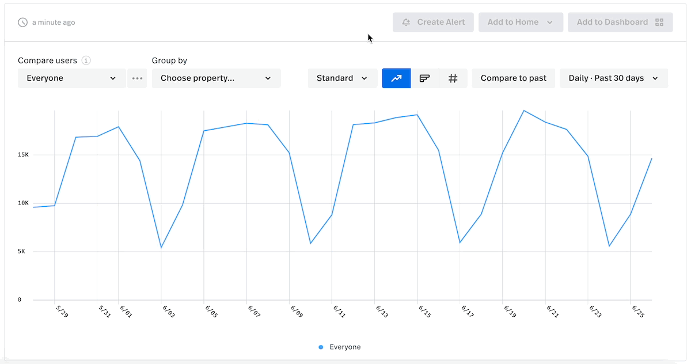Expand the Standard chart type dropdown
This screenshot has width=691, height=364.
[x=343, y=78]
